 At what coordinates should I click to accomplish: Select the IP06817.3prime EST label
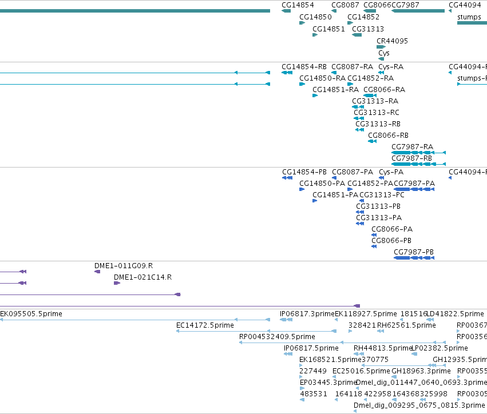click(x=307, y=314)
